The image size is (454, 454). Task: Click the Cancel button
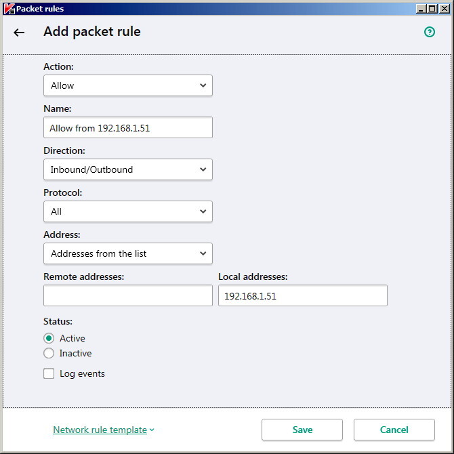[x=394, y=430]
